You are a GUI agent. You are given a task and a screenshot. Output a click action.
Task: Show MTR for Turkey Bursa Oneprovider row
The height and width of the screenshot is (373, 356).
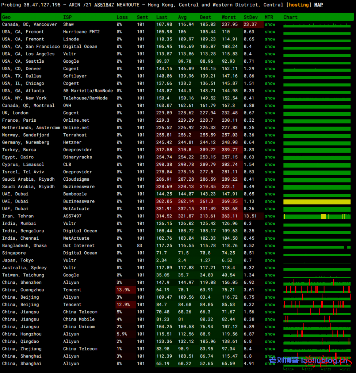270,150
